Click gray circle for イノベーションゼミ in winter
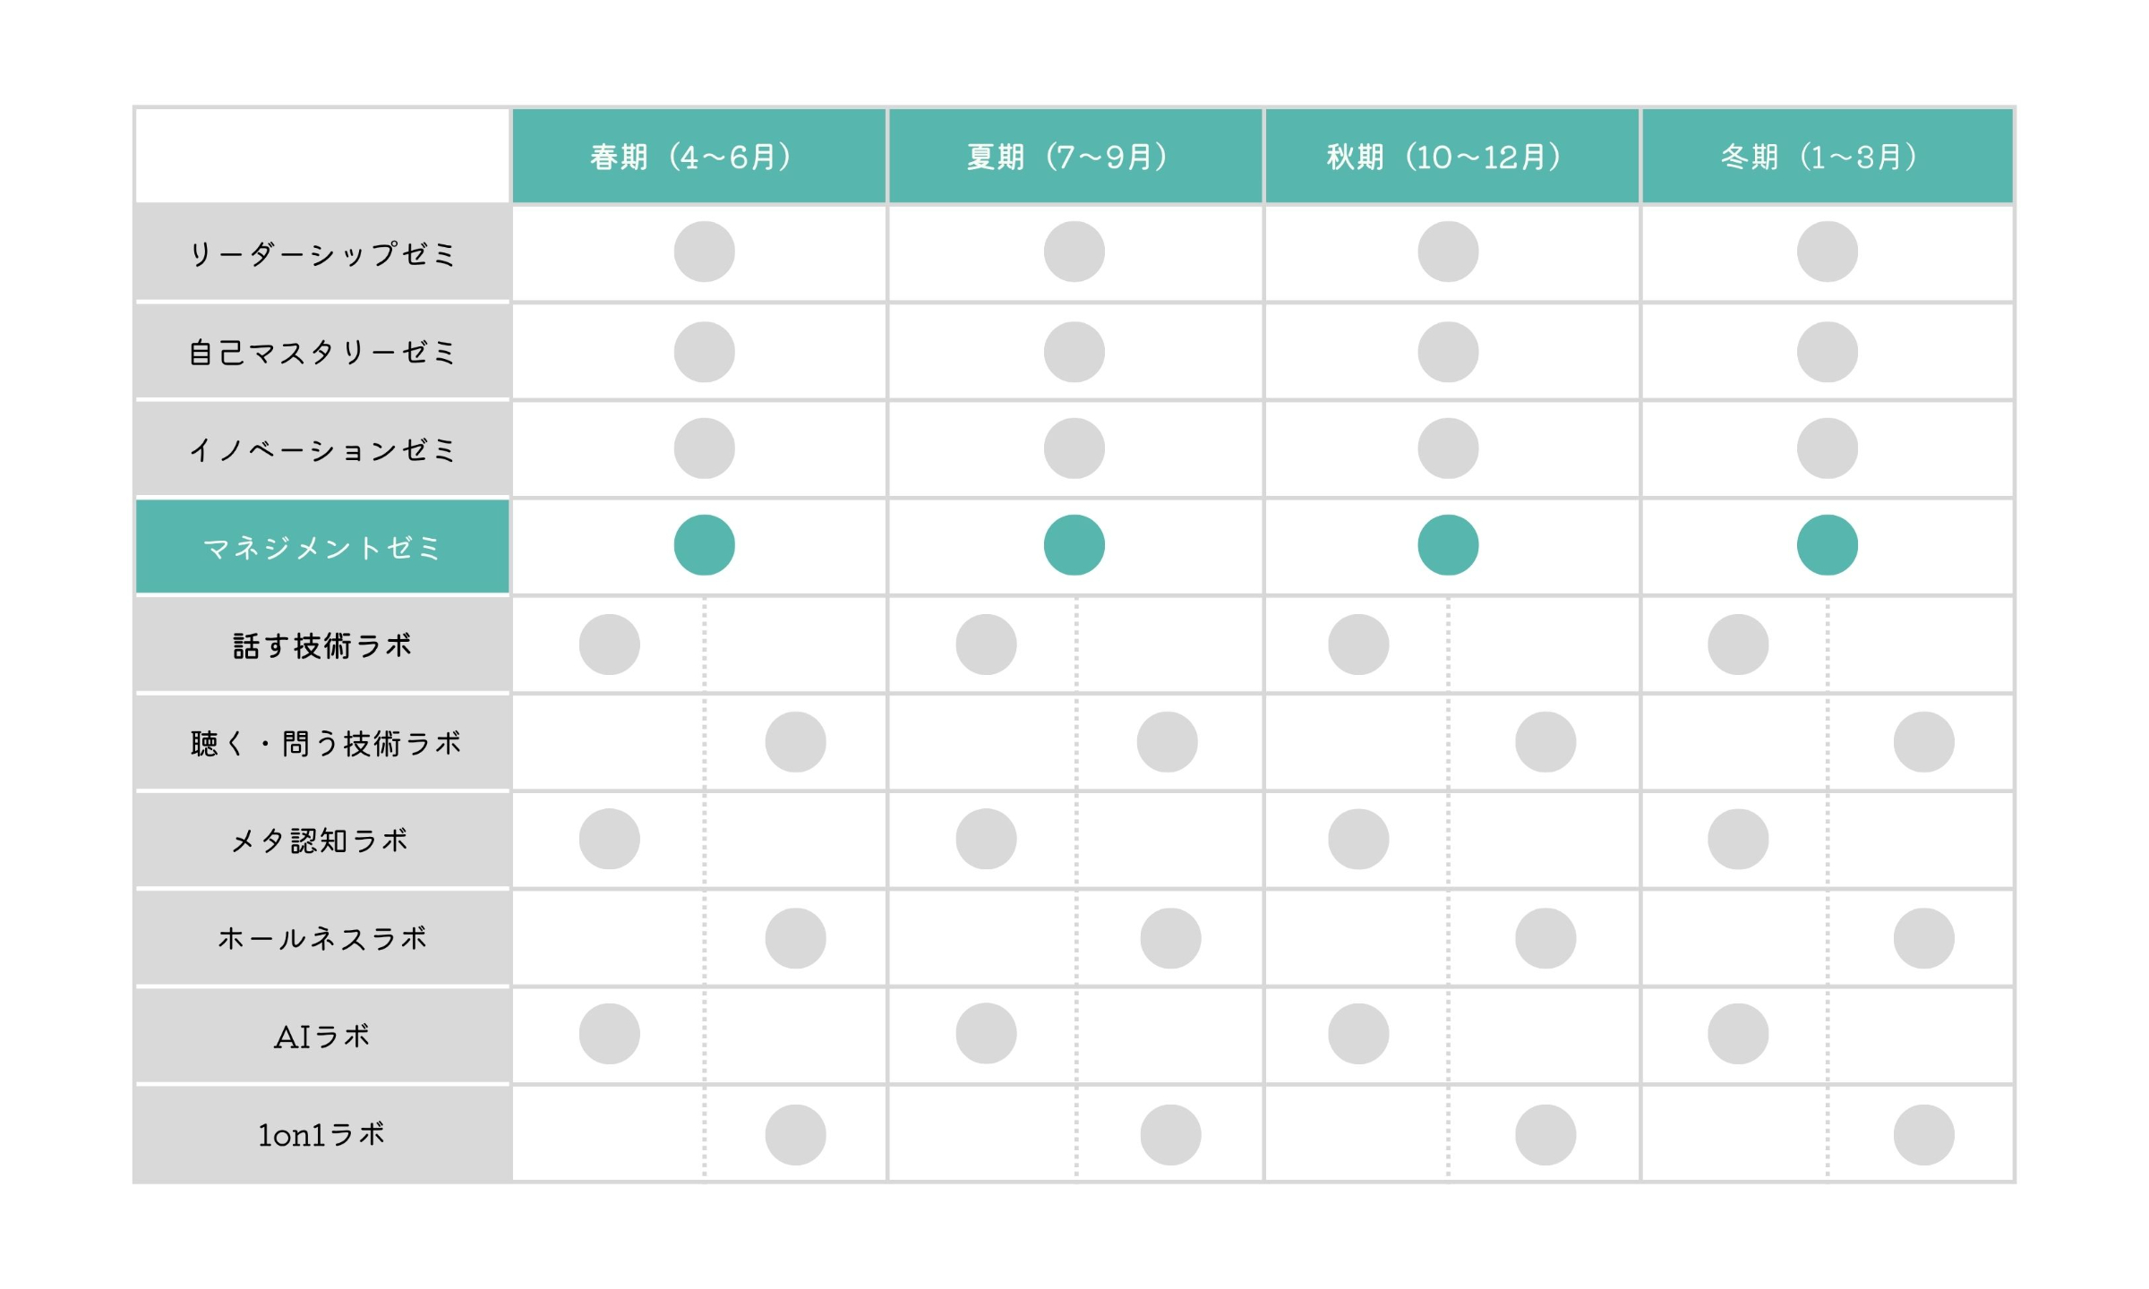Screen dimensions: 2149x1289 tap(1827, 448)
